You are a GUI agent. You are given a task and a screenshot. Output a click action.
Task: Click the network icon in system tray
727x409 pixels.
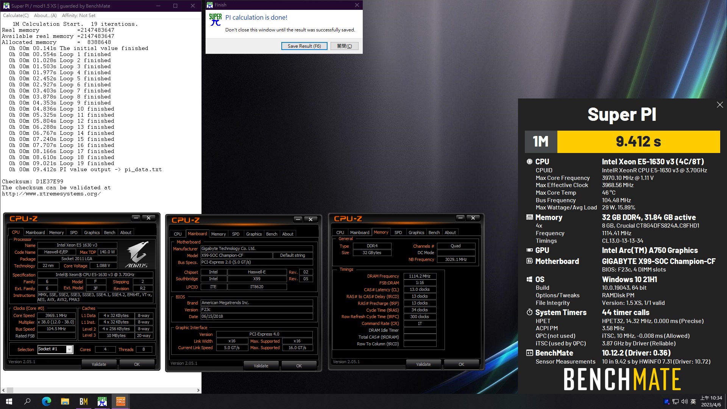[x=676, y=401]
